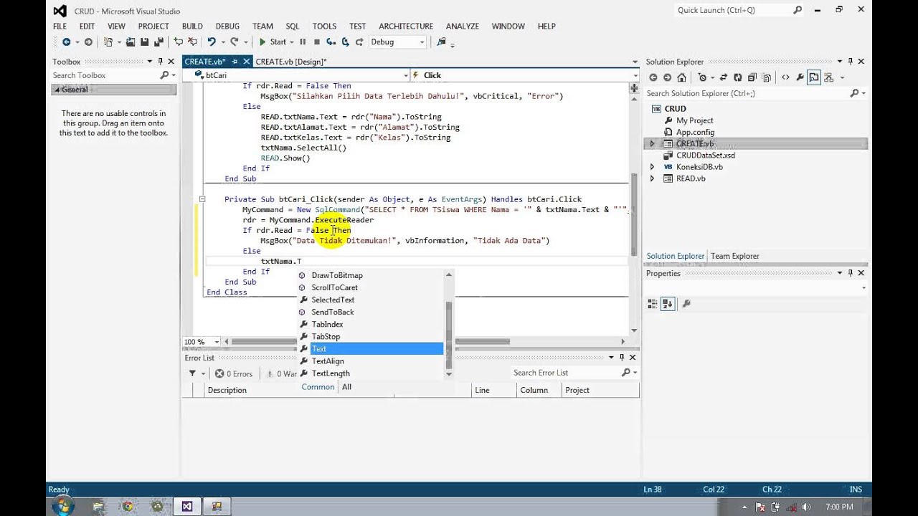Screen dimensions: 918x516
Task: Click the Step Into debug icon
Action: tap(331, 42)
